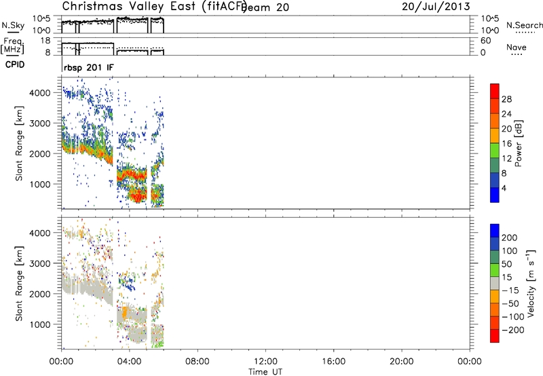Click the gray segment of velocity colorbar
Image resolution: width=543 pixels, height=376 pixels.
[x=495, y=283]
